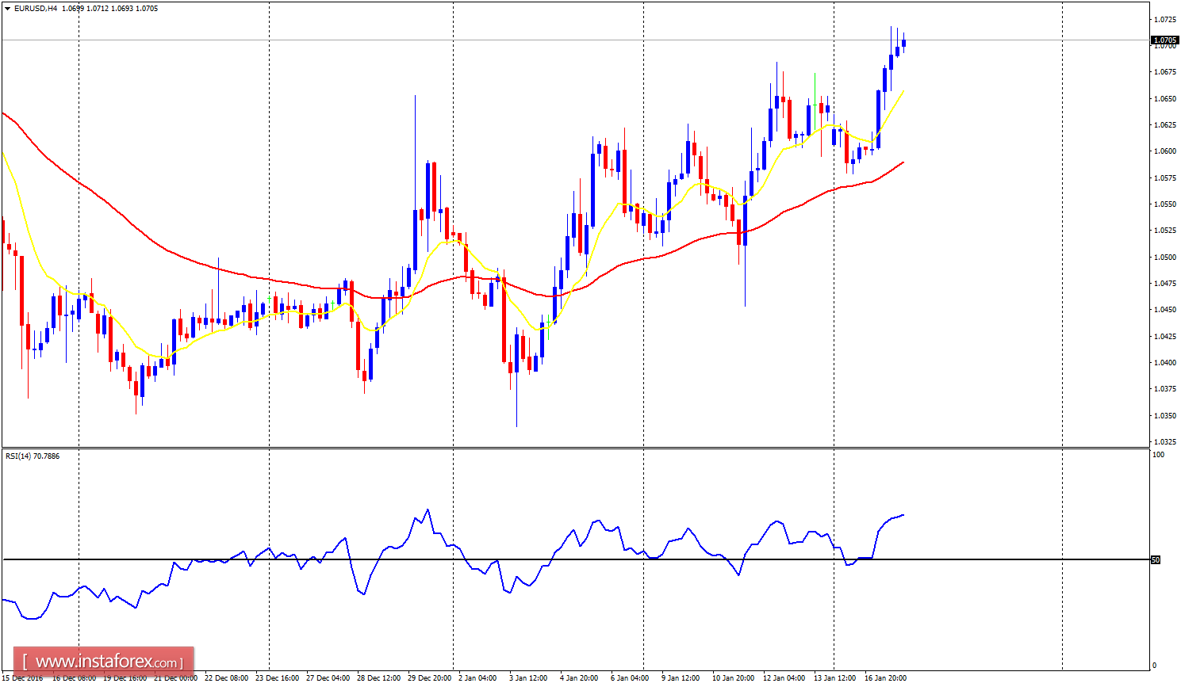Click the 1.0675 price axis label
The image size is (1181, 687).
pos(1164,72)
